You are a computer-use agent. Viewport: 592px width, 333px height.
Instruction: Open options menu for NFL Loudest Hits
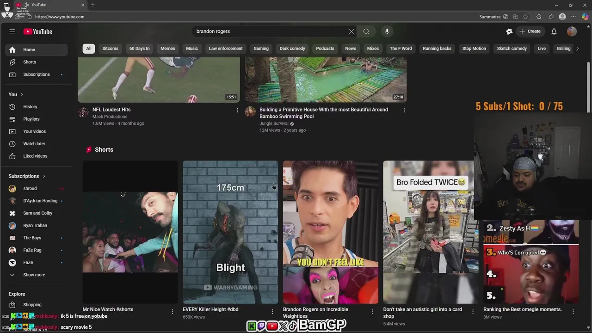point(237,110)
